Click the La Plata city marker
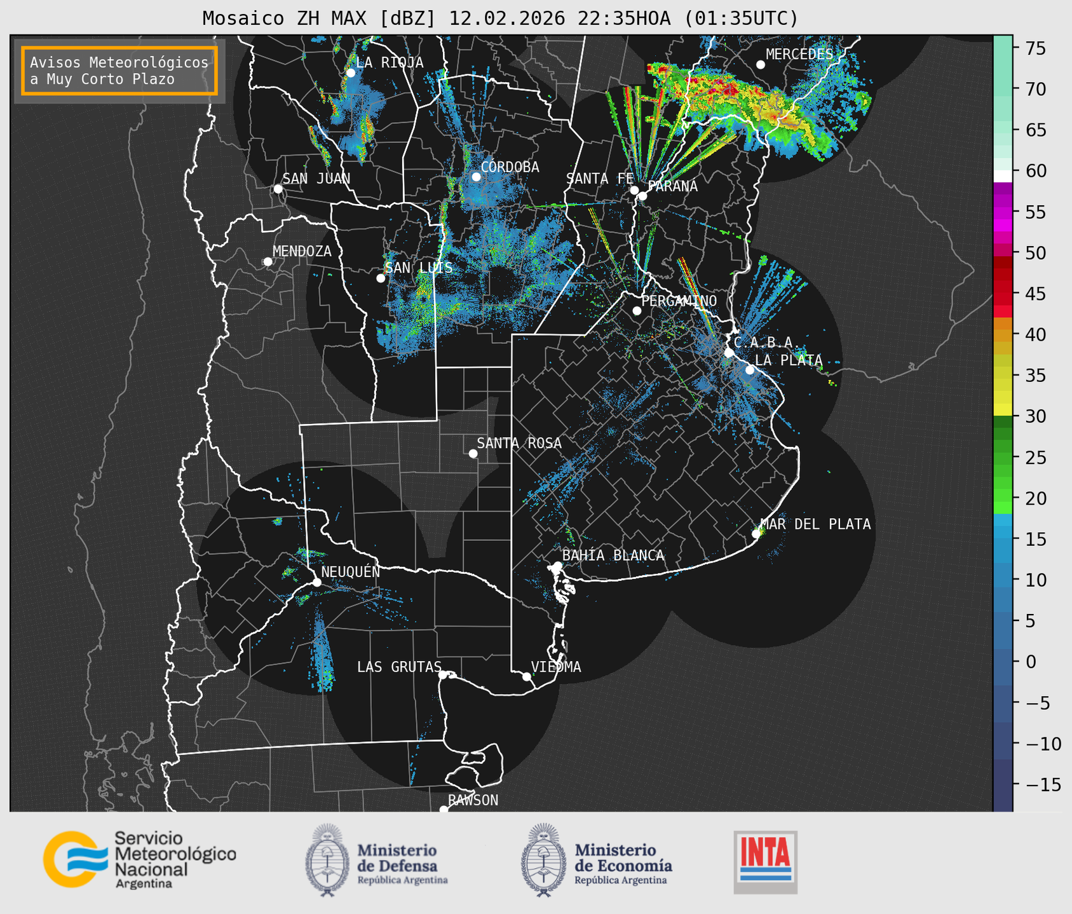1072x914 pixels. pyautogui.click(x=750, y=370)
